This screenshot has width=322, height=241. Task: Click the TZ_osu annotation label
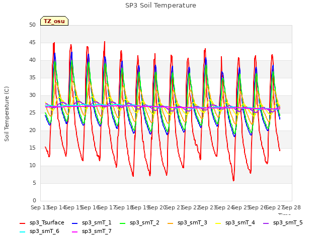(x=54, y=21)
